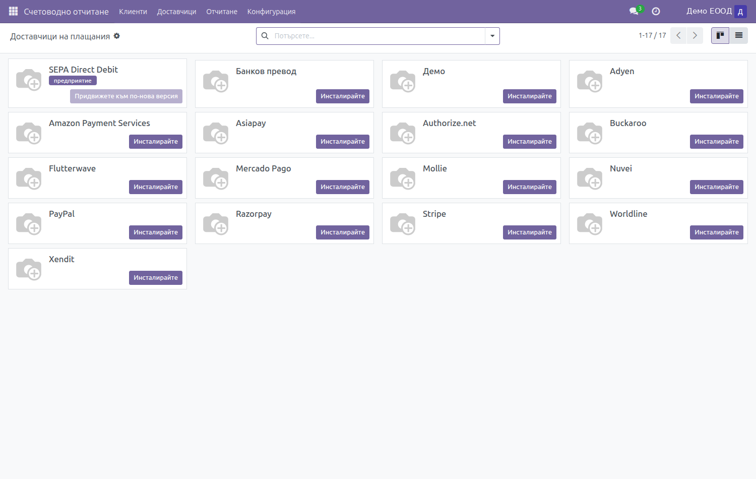Click the search magnifier icon
Image resolution: width=756 pixels, height=479 pixels.
(265, 36)
